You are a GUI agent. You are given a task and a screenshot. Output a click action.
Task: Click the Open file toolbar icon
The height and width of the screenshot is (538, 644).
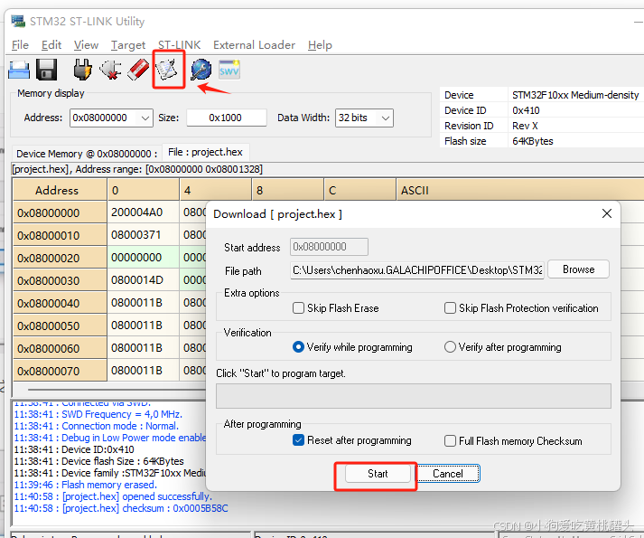[19, 70]
